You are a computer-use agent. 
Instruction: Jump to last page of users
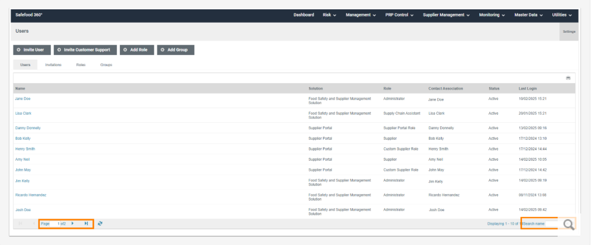point(86,223)
